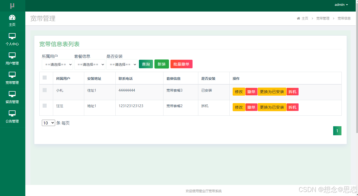This screenshot has height=196, width=358.
Task: Open 个人中心 monitor icon in sidebar
Action: tap(12, 36)
